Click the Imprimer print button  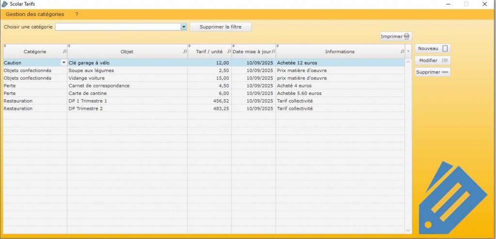tap(395, 37)
